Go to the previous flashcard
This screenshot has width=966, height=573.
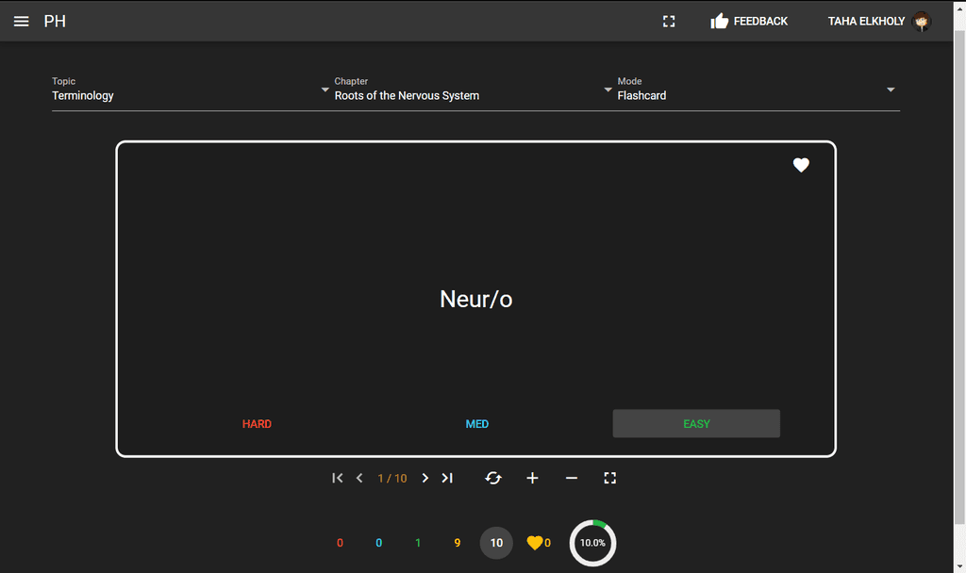click(359, 478)
